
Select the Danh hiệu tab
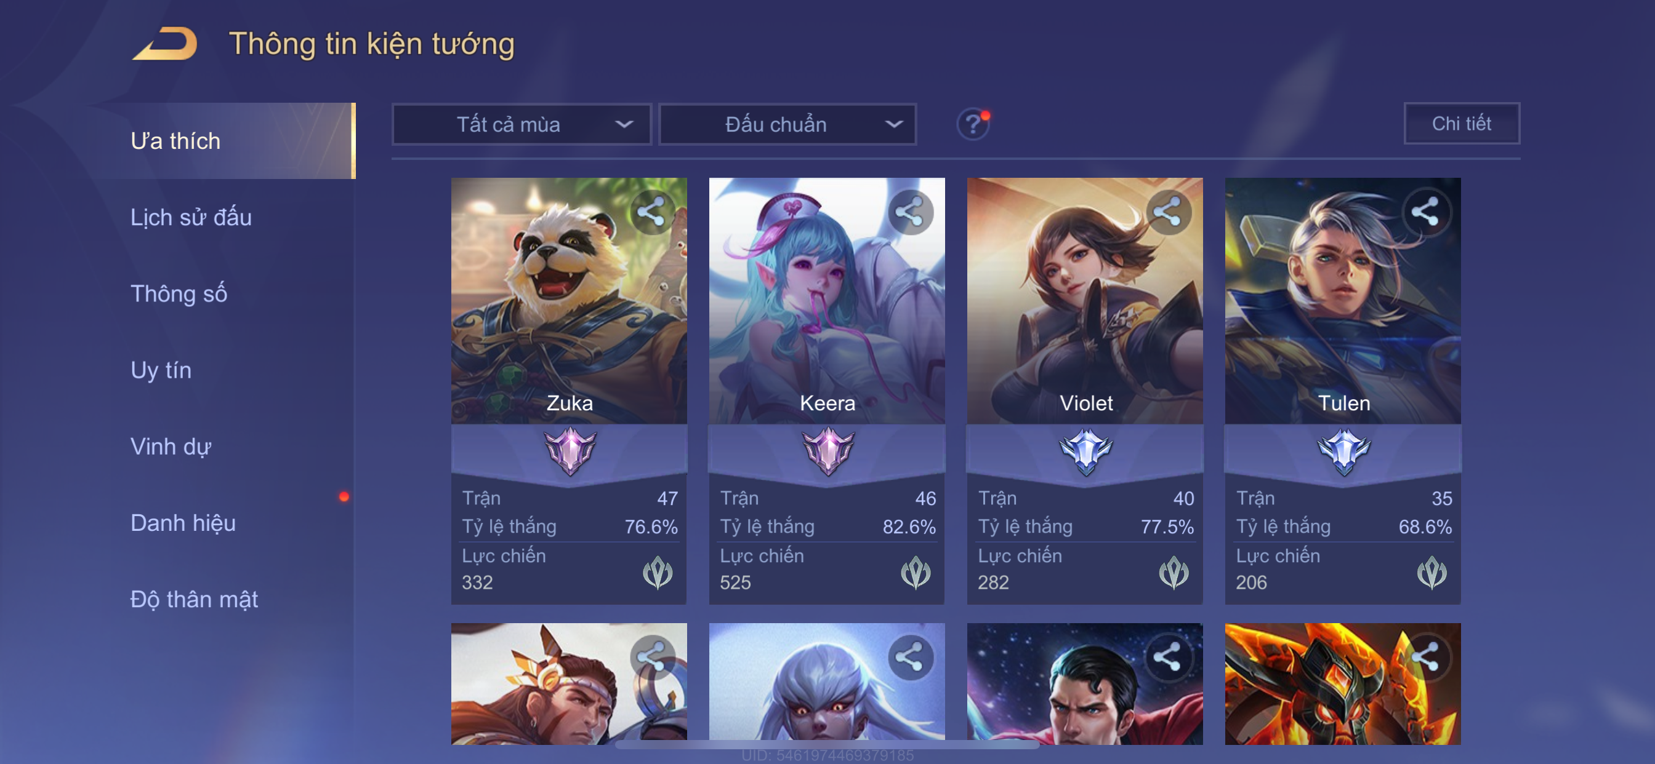(183, 523)
